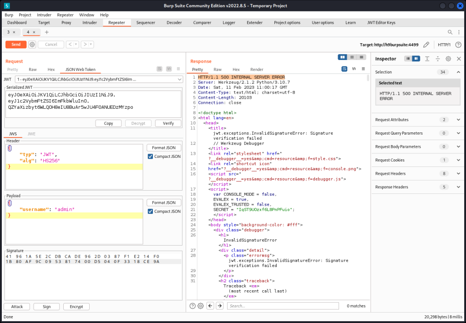
Task: Expand Request Body Parameters section
Action: tap(459, 147)
